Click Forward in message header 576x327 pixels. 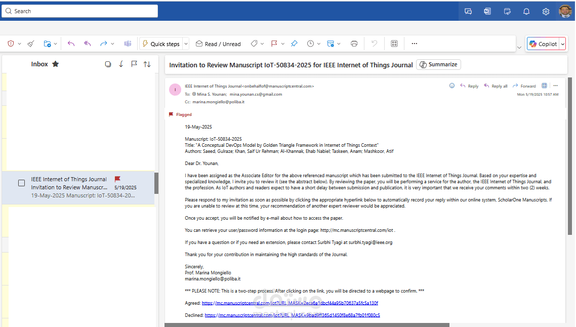coord(524,86)
